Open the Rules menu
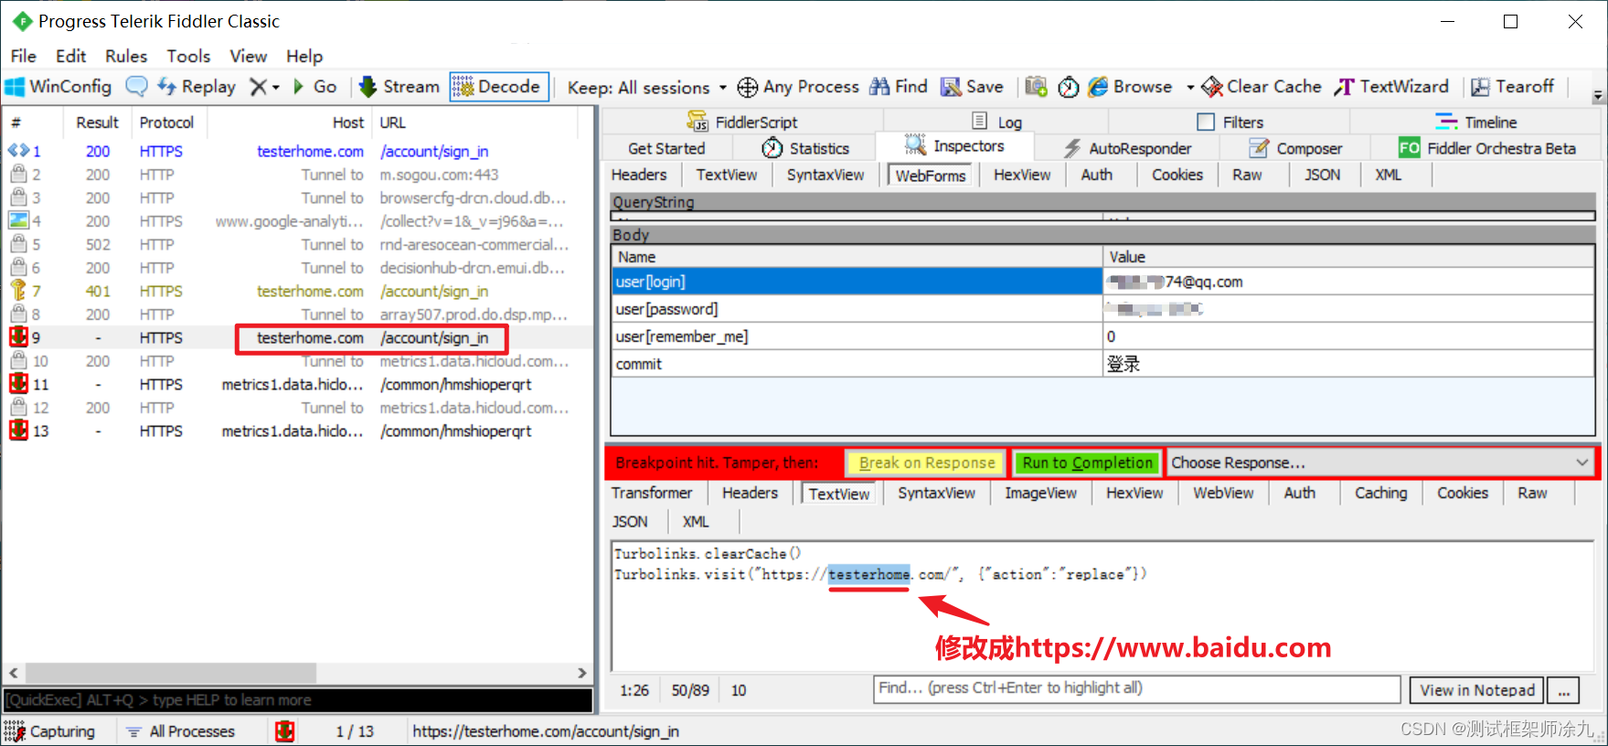Viewport: 1608px width, 746px height. coord(126,56)
